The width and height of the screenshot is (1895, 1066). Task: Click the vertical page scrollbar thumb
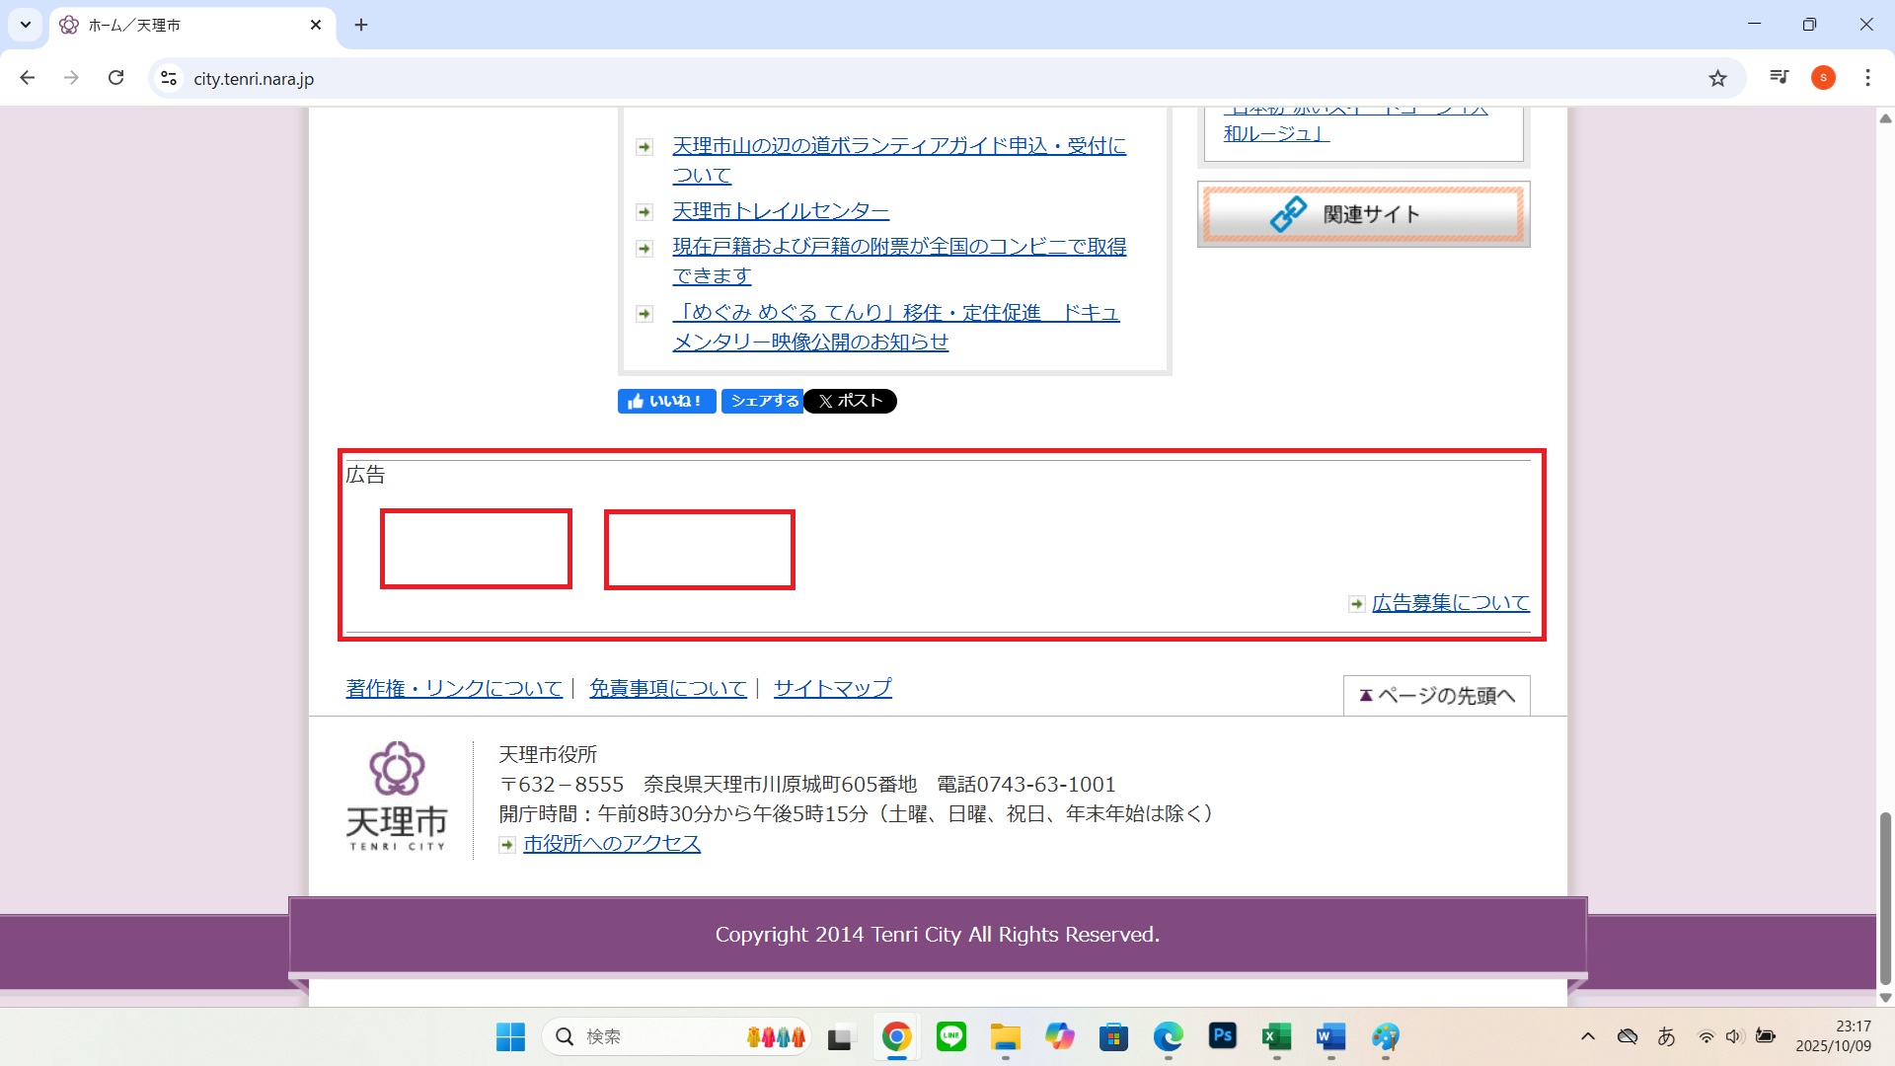tap(1884, 896)
